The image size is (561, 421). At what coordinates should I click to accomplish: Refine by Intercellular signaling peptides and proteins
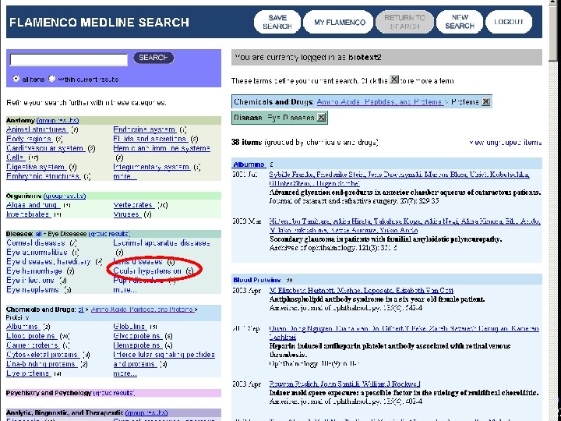coord(164,359)
